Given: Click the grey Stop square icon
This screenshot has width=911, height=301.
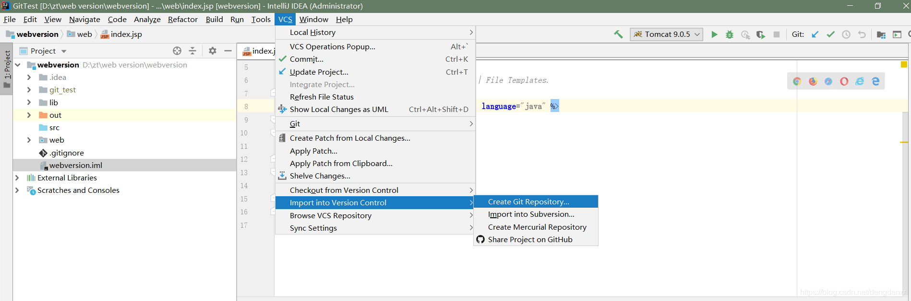Looking at the screenshot, I should (x=777, y=34).
